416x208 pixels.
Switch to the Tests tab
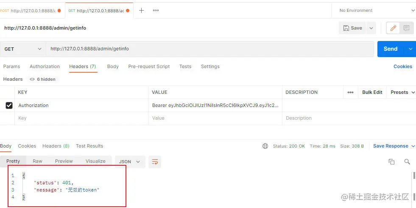[185, 67]
